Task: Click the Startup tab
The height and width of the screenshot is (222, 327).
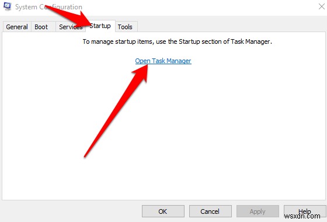Action: [x=100, y=26]
